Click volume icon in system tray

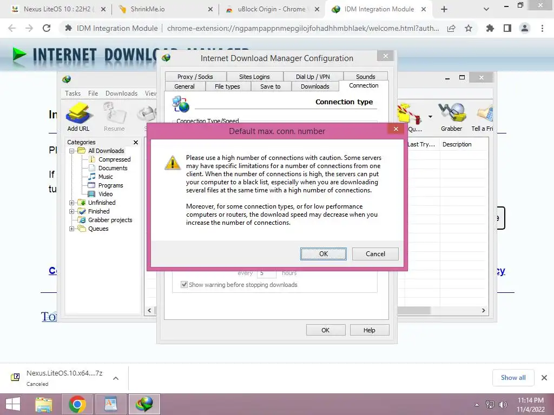click(503, 405)
